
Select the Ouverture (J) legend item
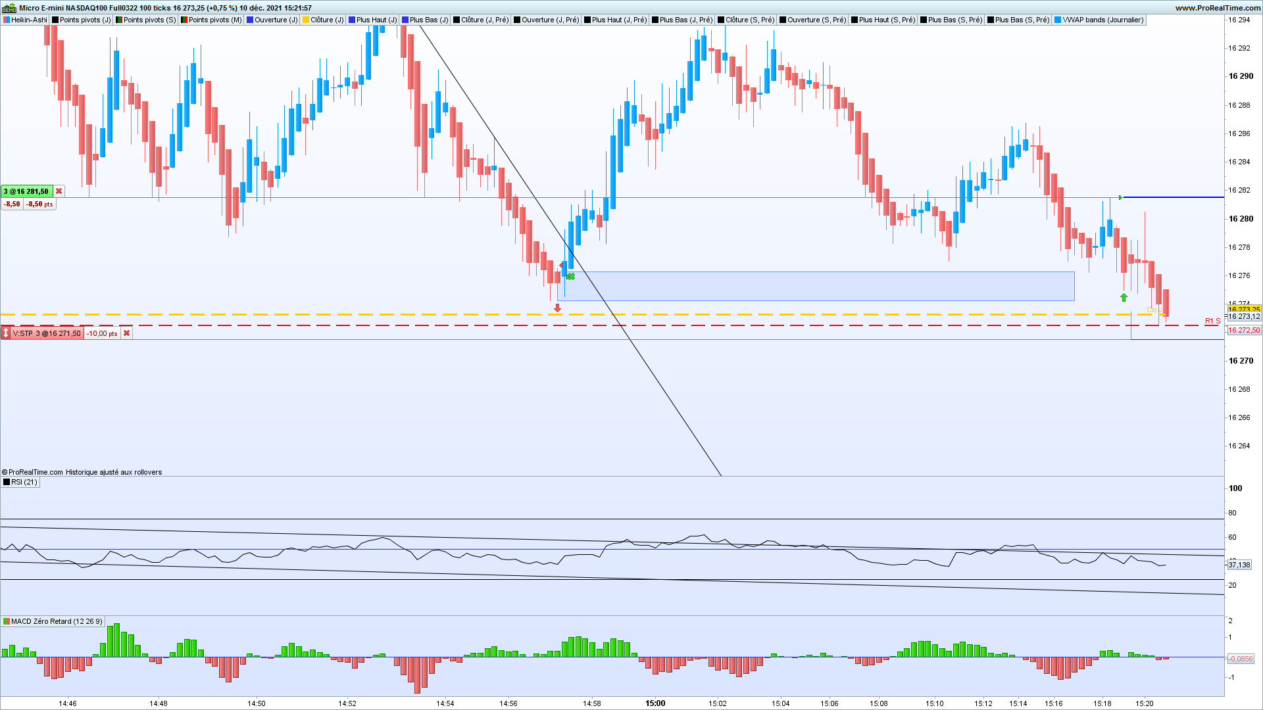point(272,20)
